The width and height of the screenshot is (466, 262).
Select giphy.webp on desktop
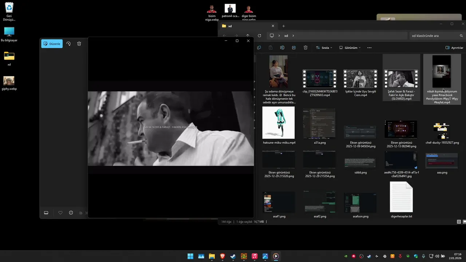coord(9,83)
